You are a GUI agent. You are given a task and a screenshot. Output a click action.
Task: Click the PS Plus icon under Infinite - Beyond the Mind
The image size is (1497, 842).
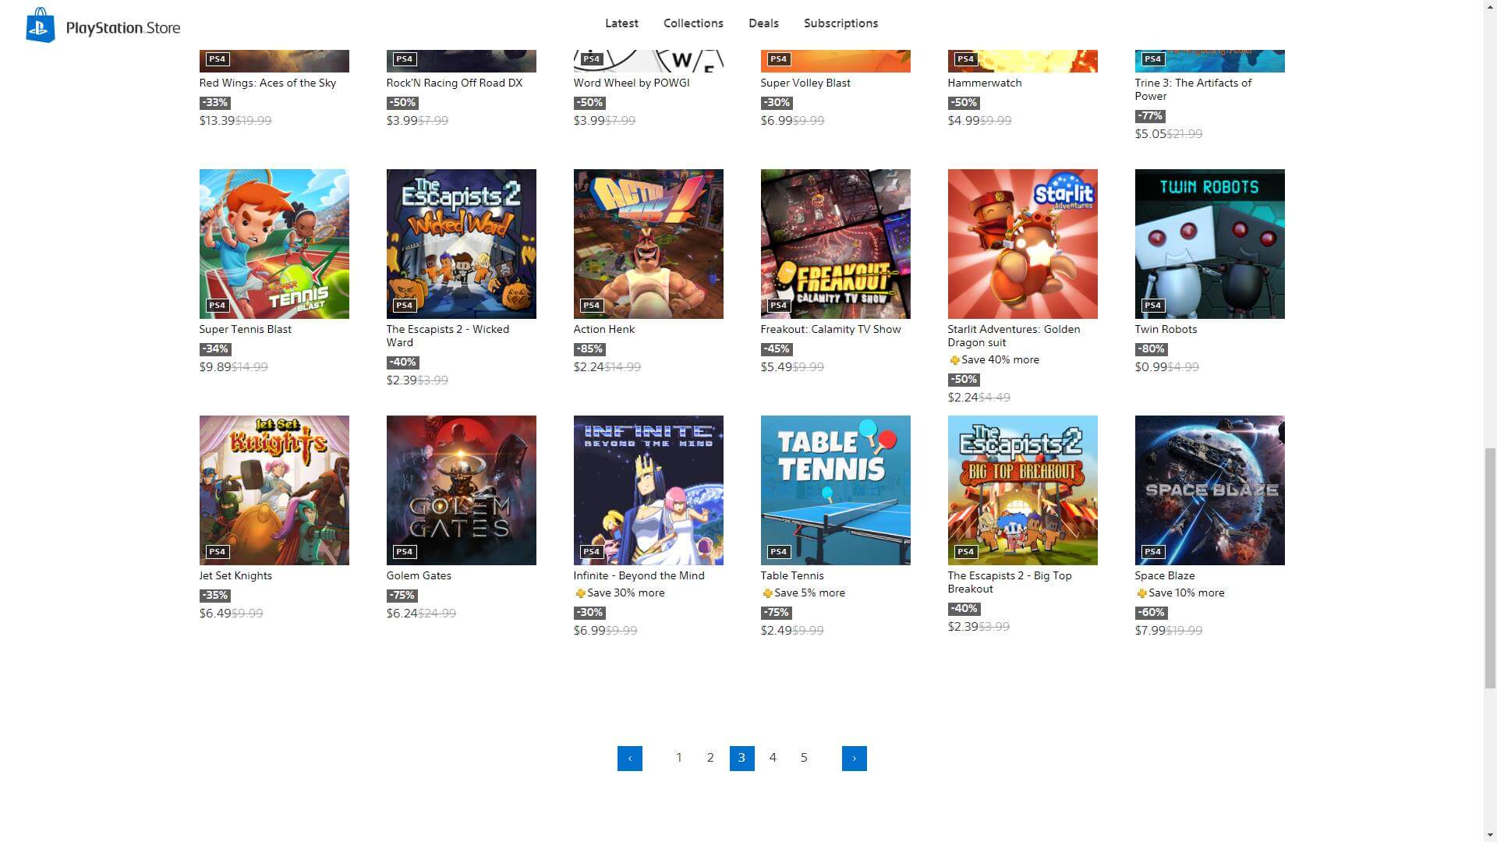(580, 593)
